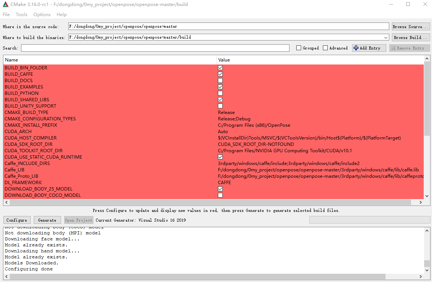Click the Add Entry button
Screen dimensions: 432x282
(369, 48)
